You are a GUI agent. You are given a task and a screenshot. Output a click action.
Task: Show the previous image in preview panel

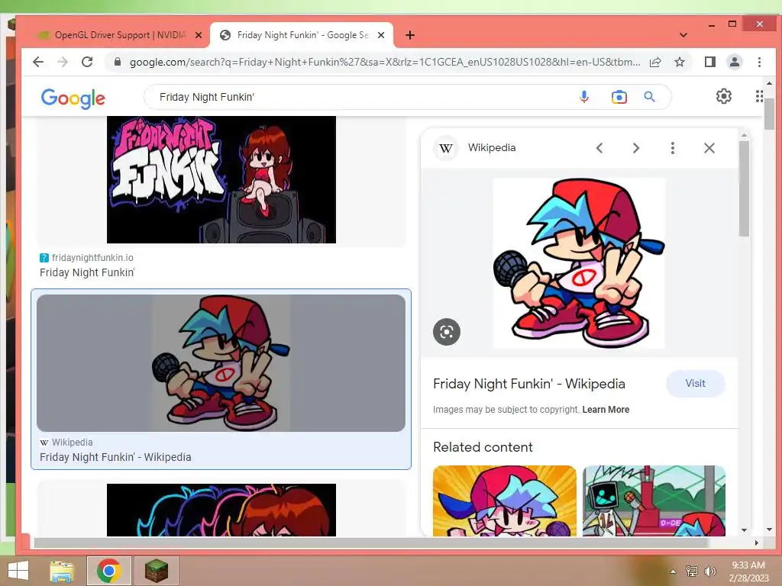coord(599,148)
